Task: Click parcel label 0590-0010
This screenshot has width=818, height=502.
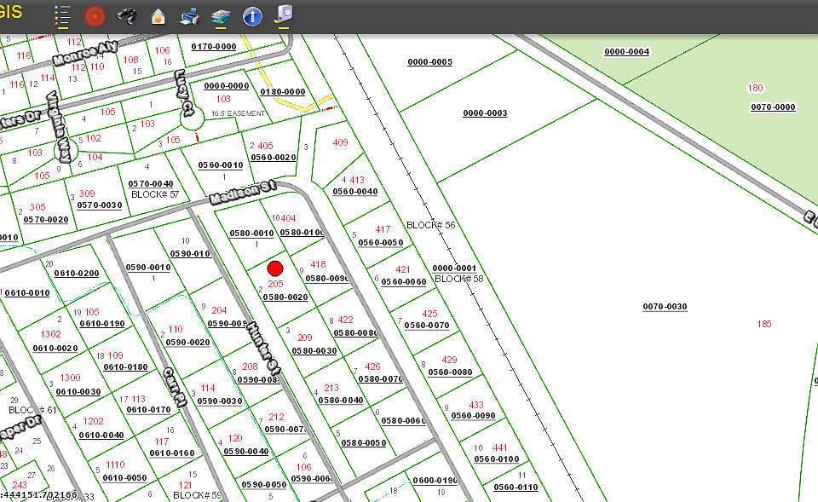Action: pos(148,267)
